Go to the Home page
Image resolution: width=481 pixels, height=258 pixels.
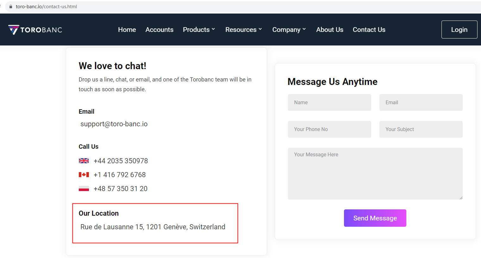click(127, 30)
